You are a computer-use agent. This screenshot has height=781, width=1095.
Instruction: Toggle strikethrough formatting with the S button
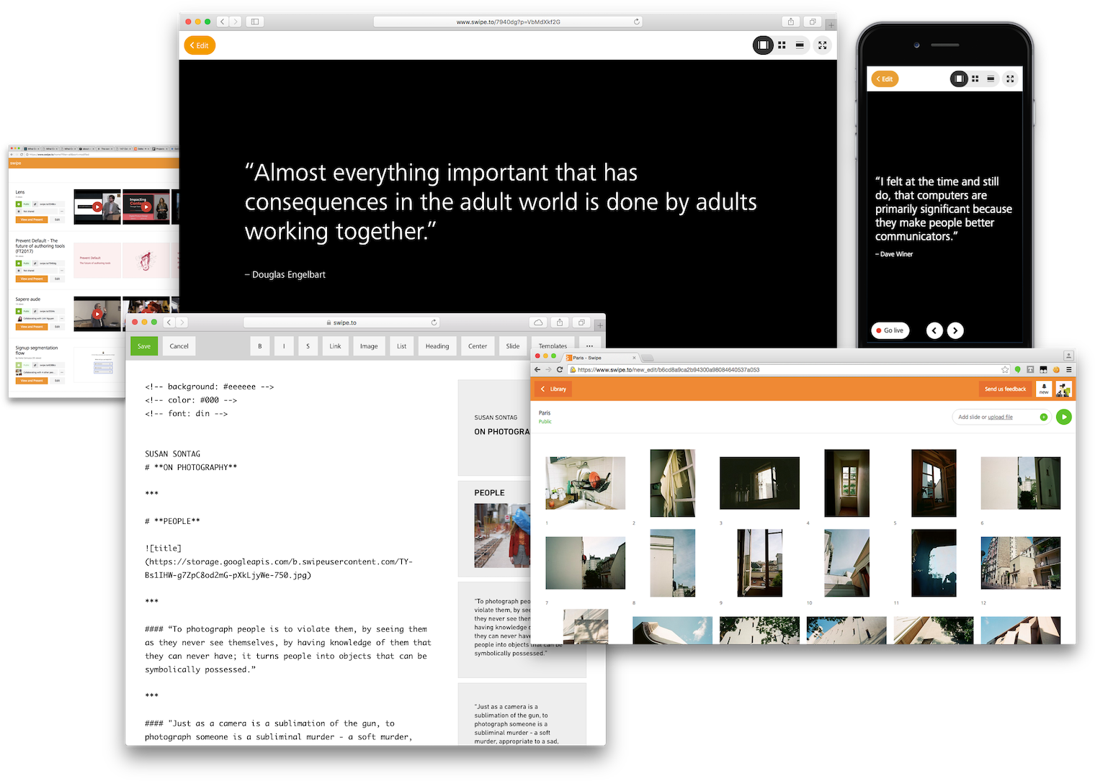click(x=308, y=346)
